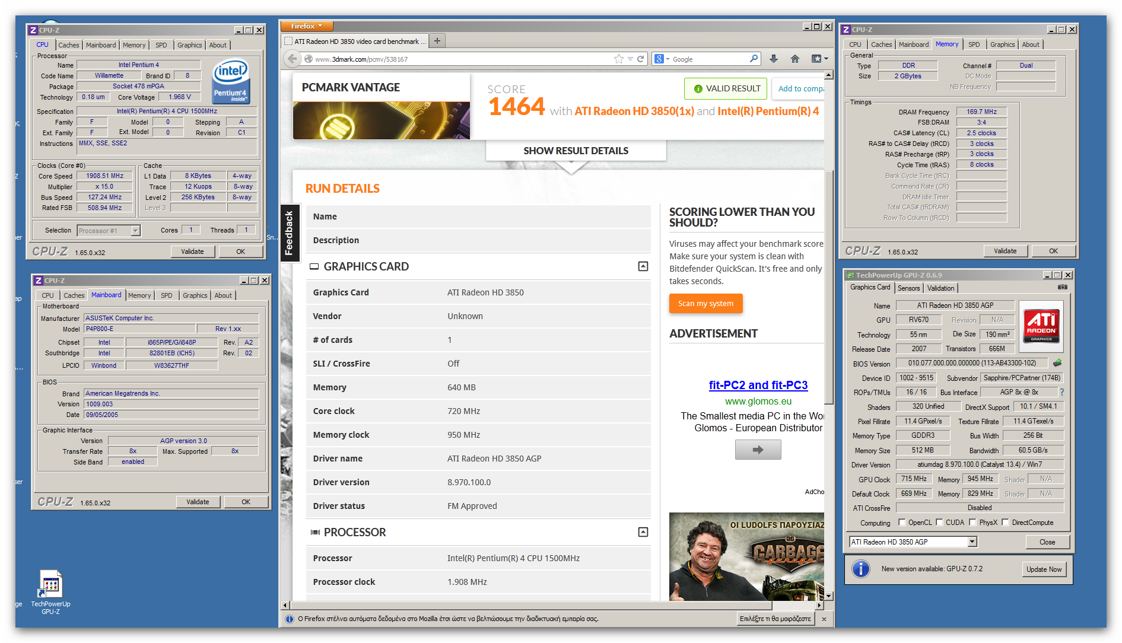Open Graphics tab in bottom-left CPU-Z

[195, 295]
